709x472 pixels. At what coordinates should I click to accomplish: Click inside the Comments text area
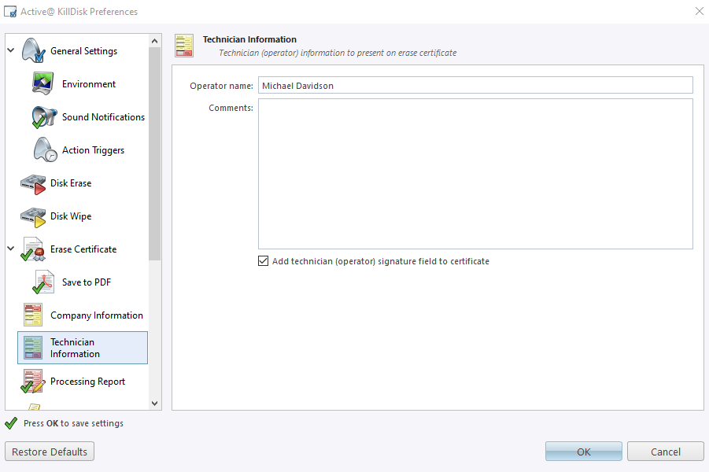tap(475, 173)
